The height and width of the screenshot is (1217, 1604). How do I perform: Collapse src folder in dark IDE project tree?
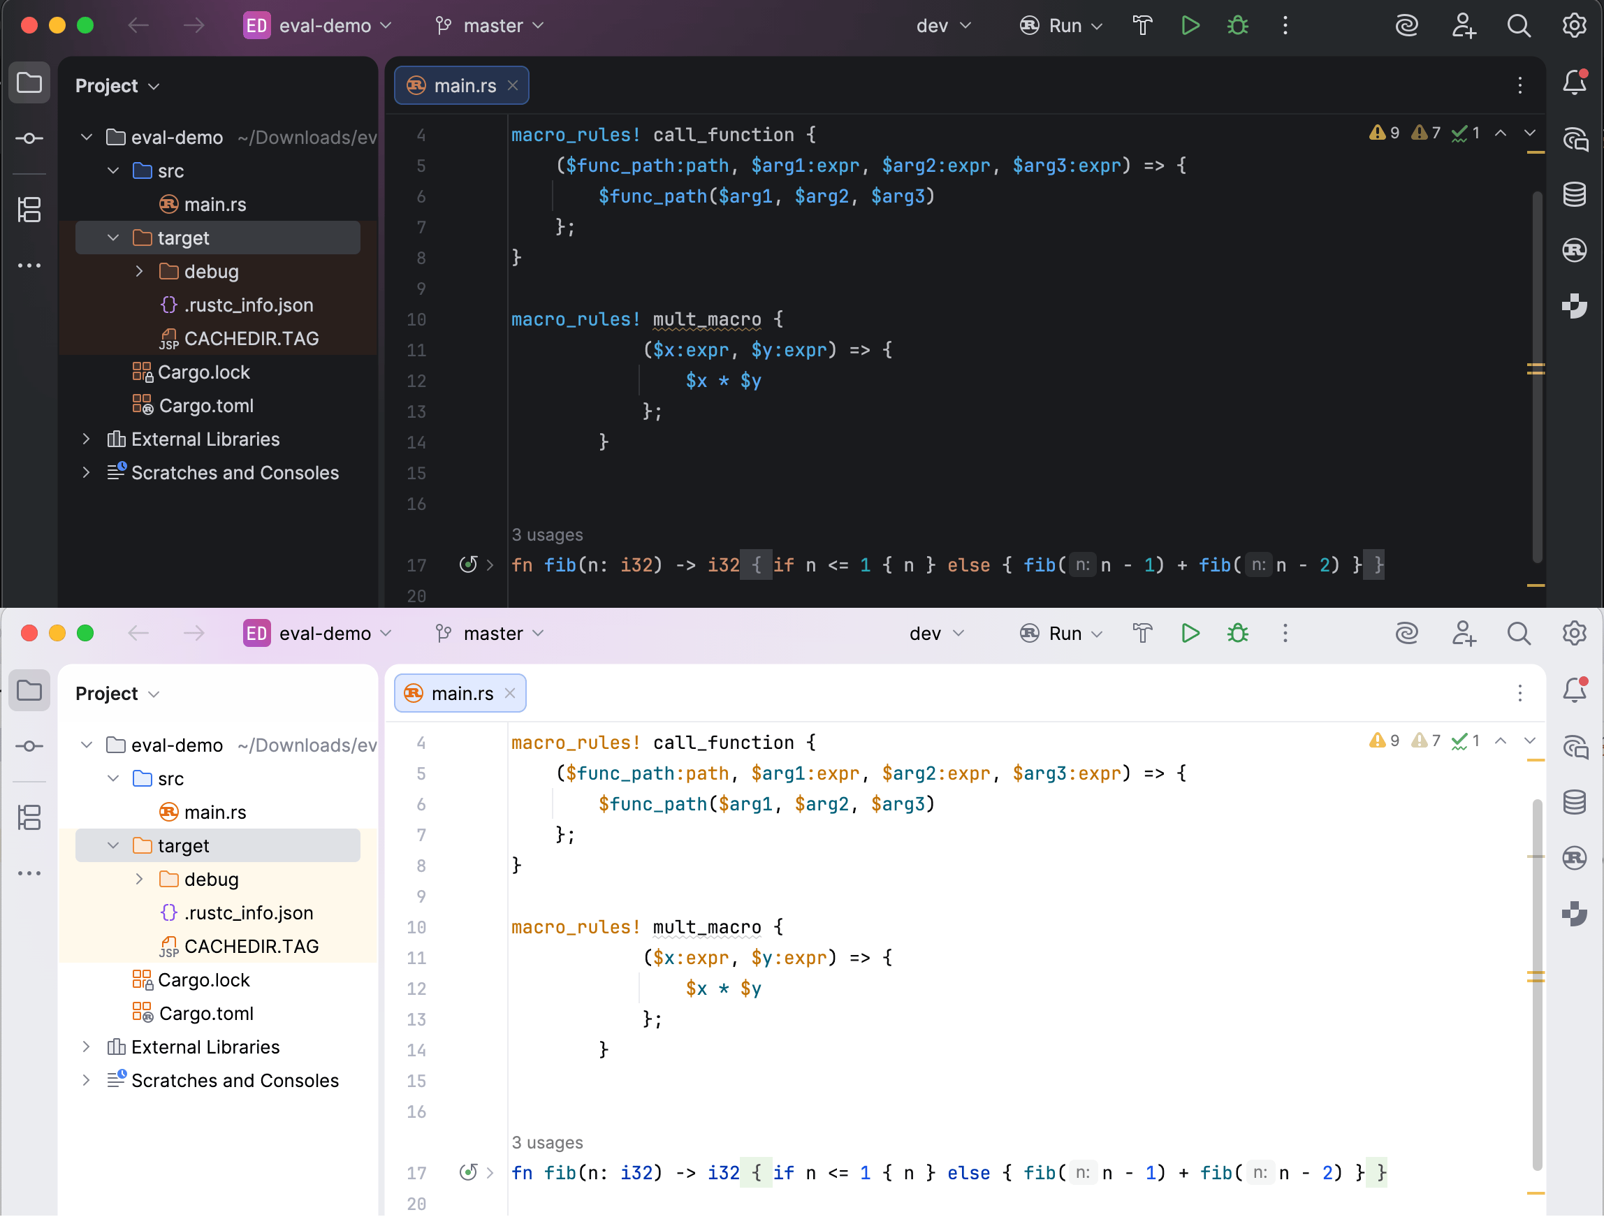point(113,170)
